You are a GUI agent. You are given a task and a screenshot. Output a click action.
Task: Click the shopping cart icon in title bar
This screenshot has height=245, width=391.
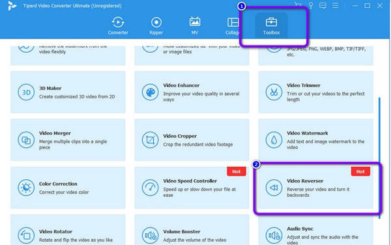pos(298,5)
